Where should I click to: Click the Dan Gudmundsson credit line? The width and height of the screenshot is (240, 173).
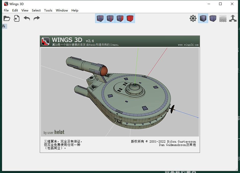tap(178, 145)
